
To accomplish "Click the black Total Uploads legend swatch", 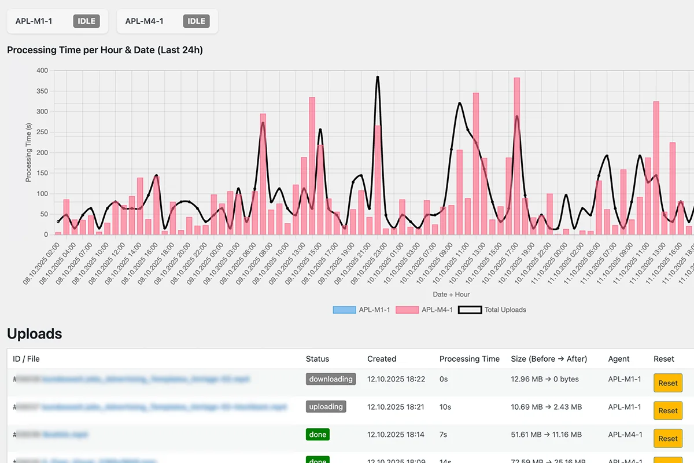I will pos(470,310).
